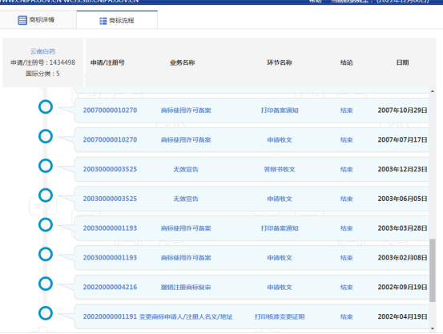Image resolution: width=443 pixels, height=334 pixels.
Task: Click 打印备案通知 in the 2007年10月29日 row
Action: (280, 111)
